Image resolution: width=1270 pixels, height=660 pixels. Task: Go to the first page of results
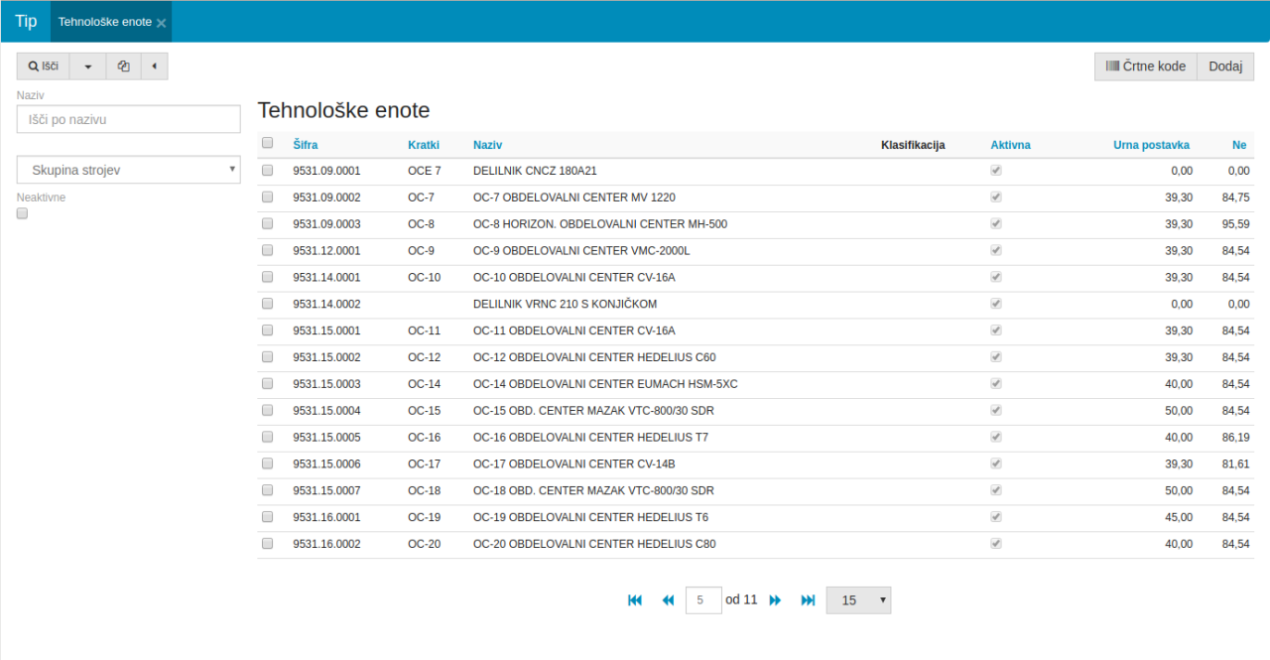tap(635, 600)
